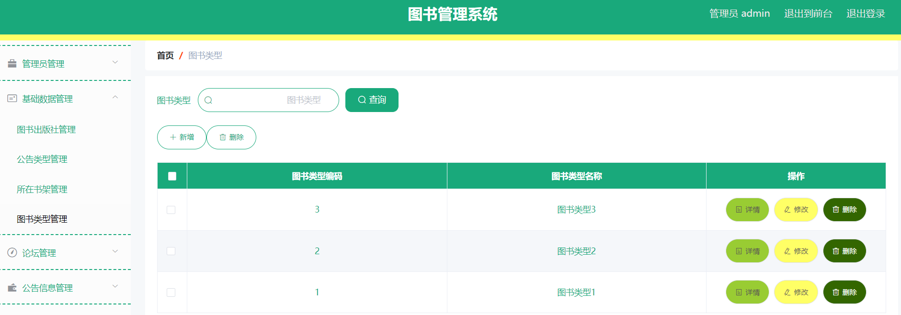Screen dimensions: 901x315
Task: Click the trash icon on the toolbar 删除 button
Action: 223,137
